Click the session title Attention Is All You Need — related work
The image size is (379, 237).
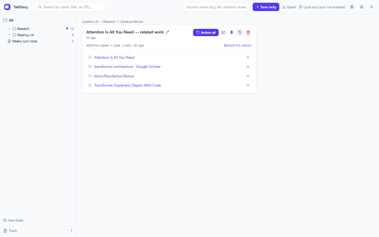[x=125, y=32]
